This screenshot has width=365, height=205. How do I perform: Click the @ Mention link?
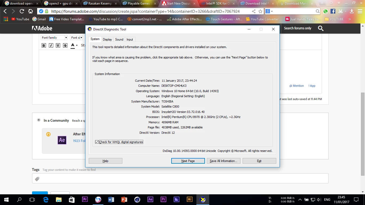(297, 86)
